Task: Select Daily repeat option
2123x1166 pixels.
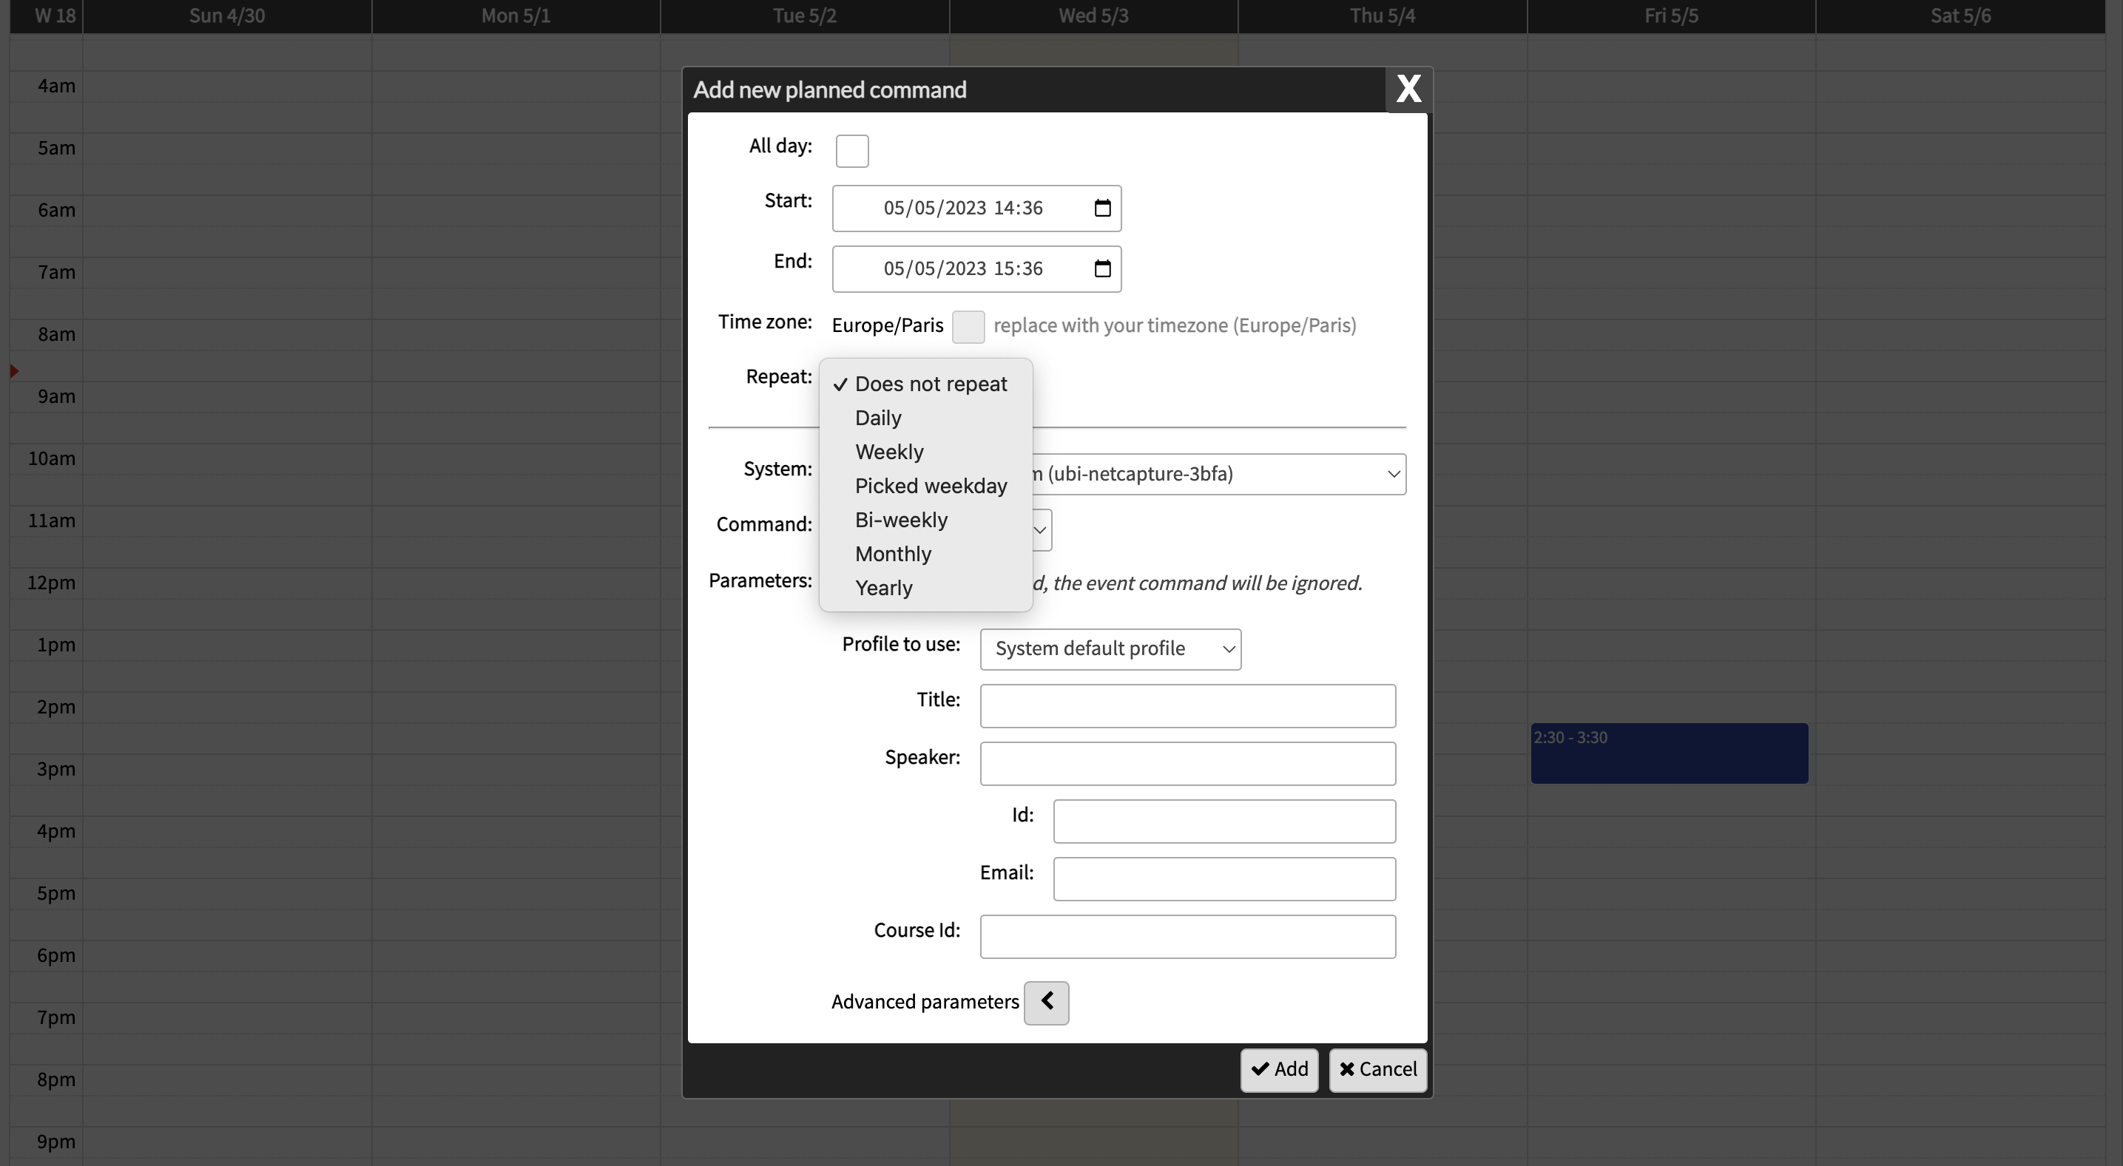Action: click(925, 418)
